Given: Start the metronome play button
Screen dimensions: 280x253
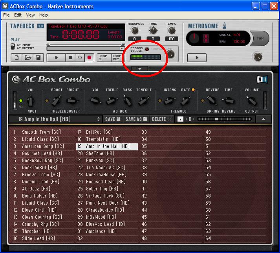Looking at the screenshot, I should pos(197,58).
